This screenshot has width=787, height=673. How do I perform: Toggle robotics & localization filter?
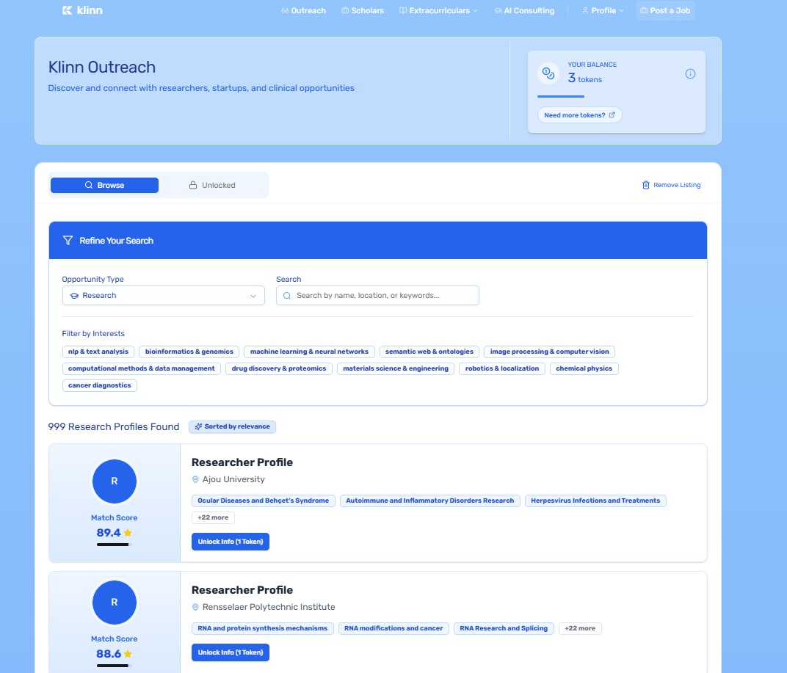[502, 368]
